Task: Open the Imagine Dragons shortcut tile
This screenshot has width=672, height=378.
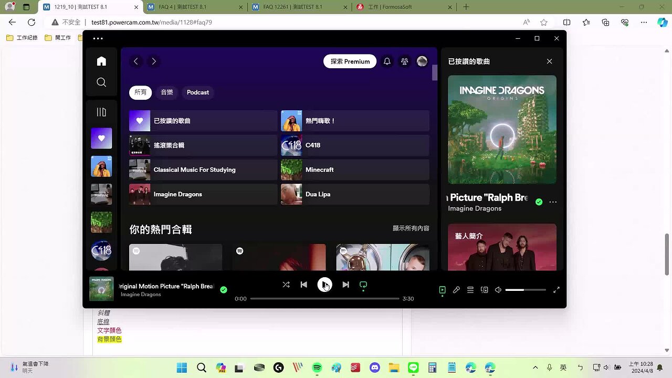Action: point(203,194)
